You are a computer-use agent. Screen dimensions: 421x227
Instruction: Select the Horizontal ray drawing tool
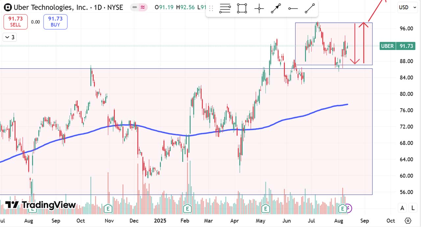pyautogui.click(x=293, y=9)
